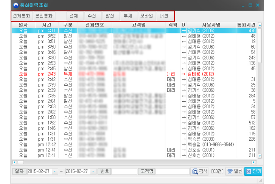Click 백승엽 (2009) user name
The width and height of the screenshot is (275, 184).
(x=201, y=139)
